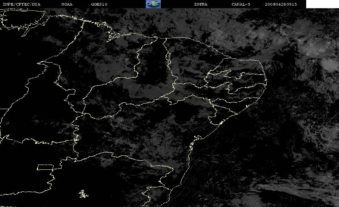Select the NOAA label in header
This screenshot has height=207, width=339.
pyautogui.click(x=67, y=4)
